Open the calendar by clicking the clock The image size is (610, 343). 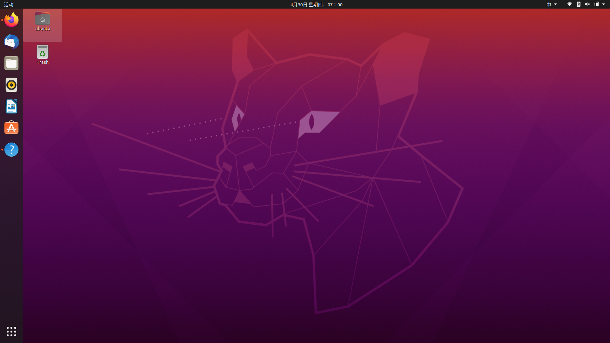(x=316, y=4)
